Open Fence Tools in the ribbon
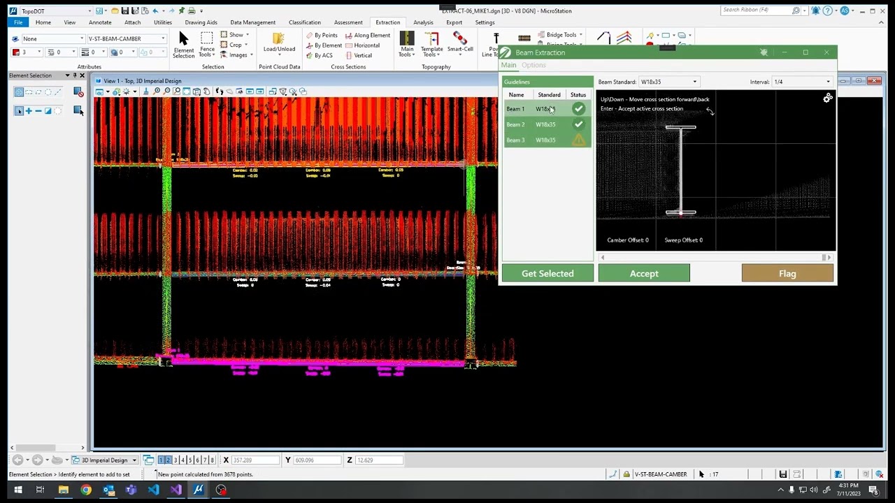Viewport: 895px width, 503px height. coord(207,43)
